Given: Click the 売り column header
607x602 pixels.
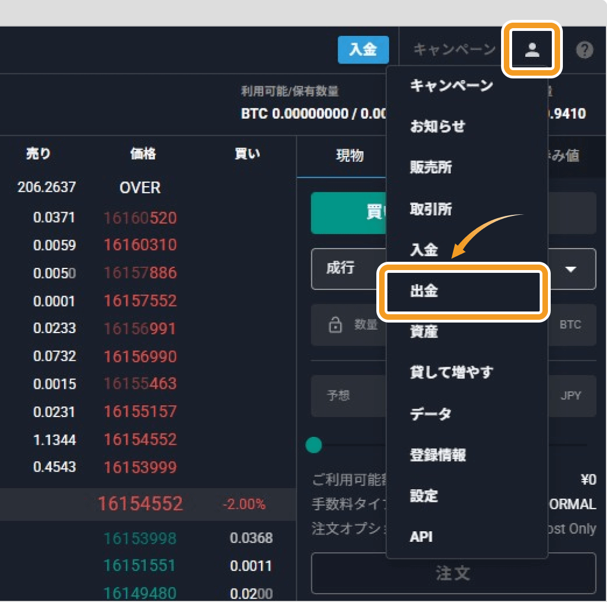Looking at the screenshot, I should point(38,154).
